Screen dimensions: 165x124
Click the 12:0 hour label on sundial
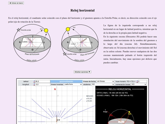58,120
